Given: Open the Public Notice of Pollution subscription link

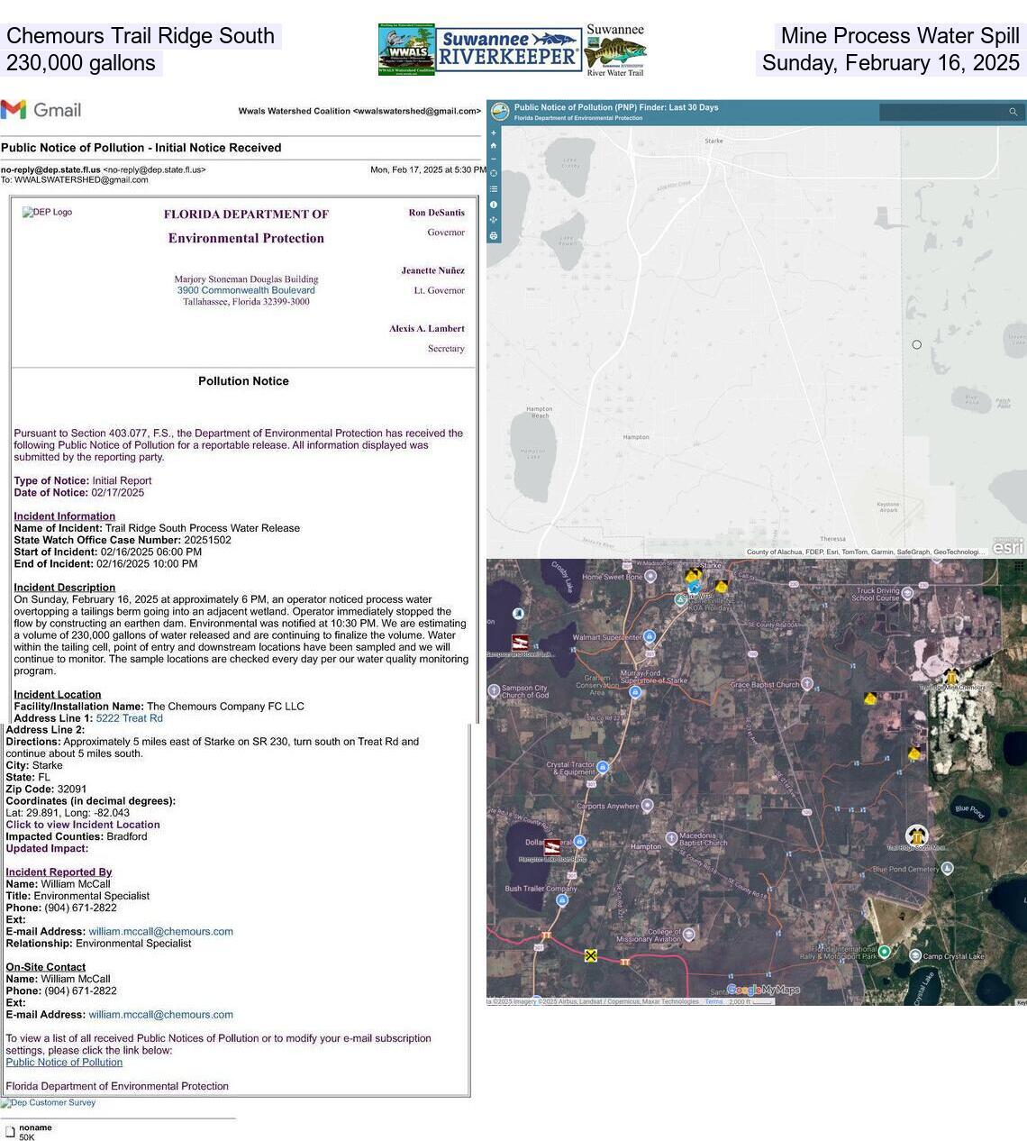Looking at the screenshot, I should (x=64, y=1063).
